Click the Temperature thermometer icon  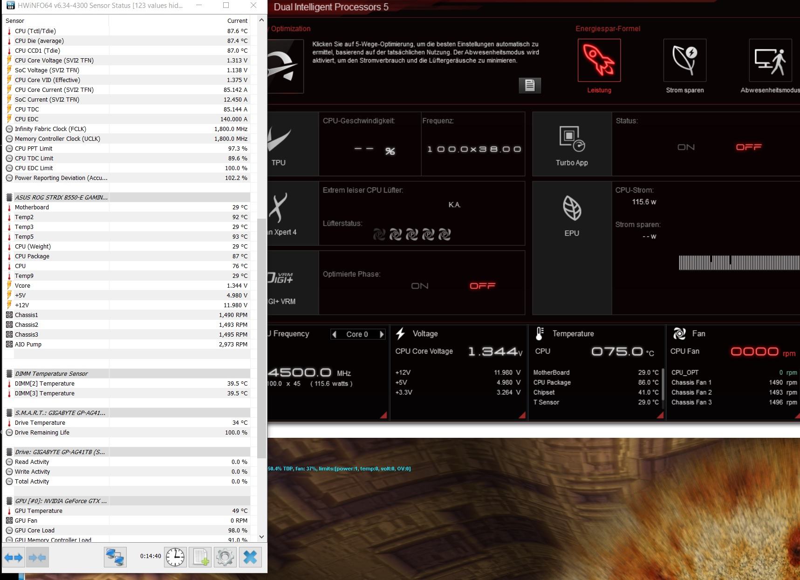point(540,334)
